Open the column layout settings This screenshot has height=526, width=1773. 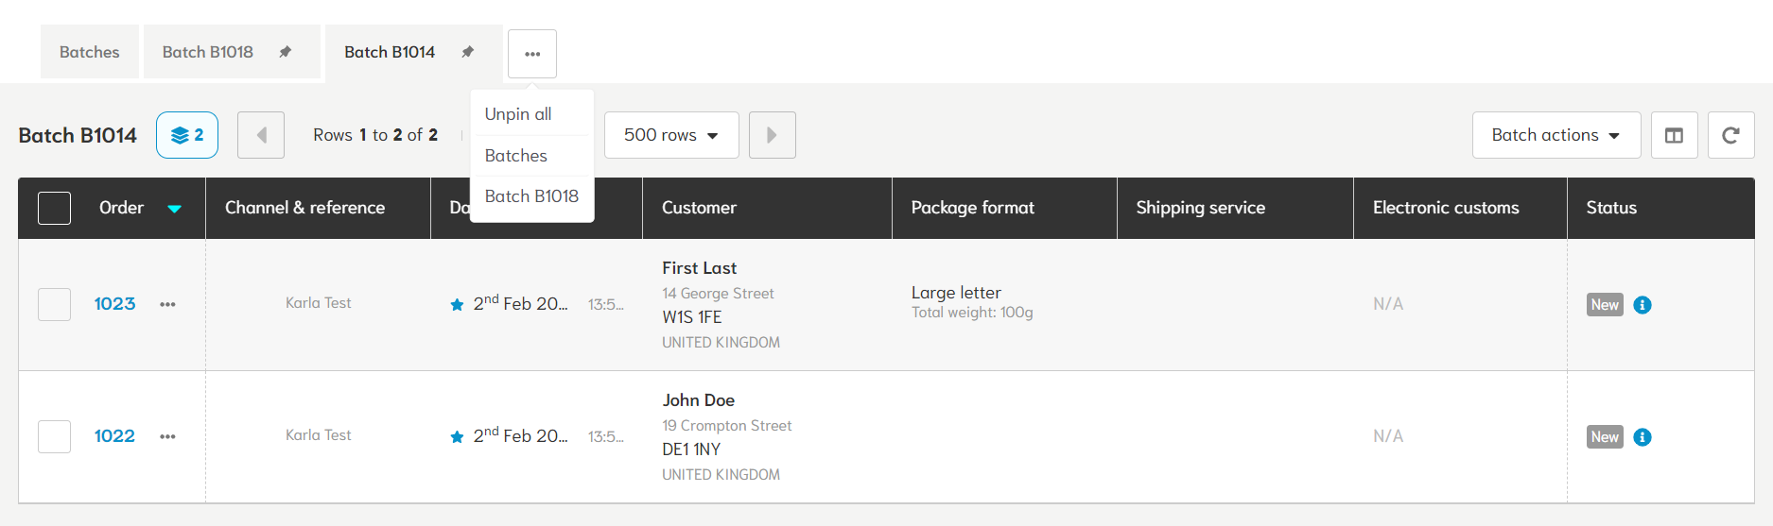(x=1674, y=135)
